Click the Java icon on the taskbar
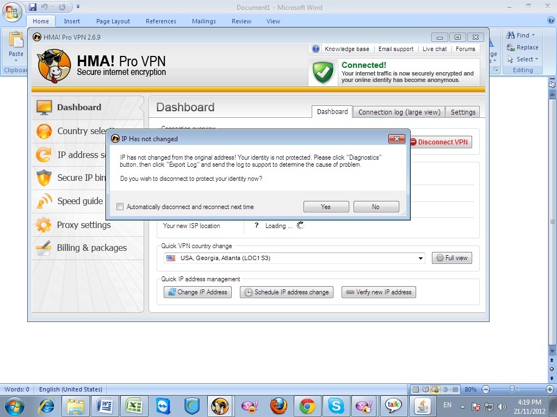 pyautogui.click(x=422, y=406)
